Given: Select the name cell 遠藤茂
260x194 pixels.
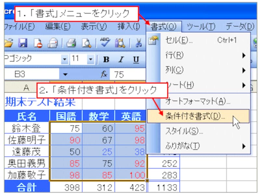Looking at the screenshot, I should (27, 152).
